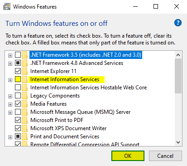Screen dimensions: 187x166
Task: Uncheck the Microsoft Print to PDF checkbox
Action: click(x=18, y=120)
